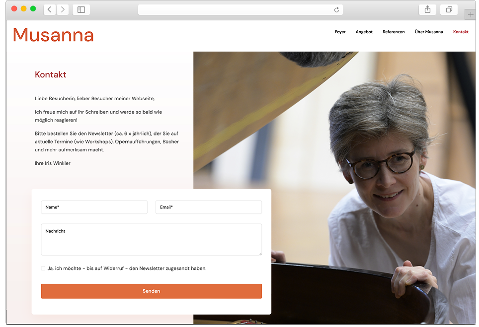The image size is (479, 327).
Task: Open the Share icon in toolbar
Action: (427, 10)
